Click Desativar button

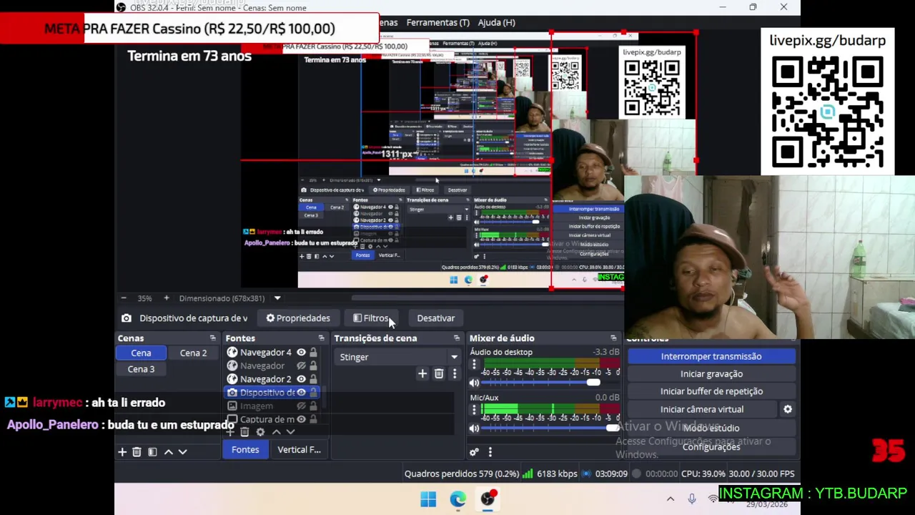436,318
